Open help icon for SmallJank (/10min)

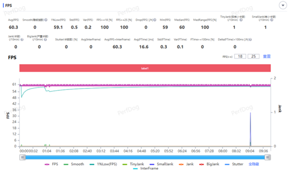point(272,20)
